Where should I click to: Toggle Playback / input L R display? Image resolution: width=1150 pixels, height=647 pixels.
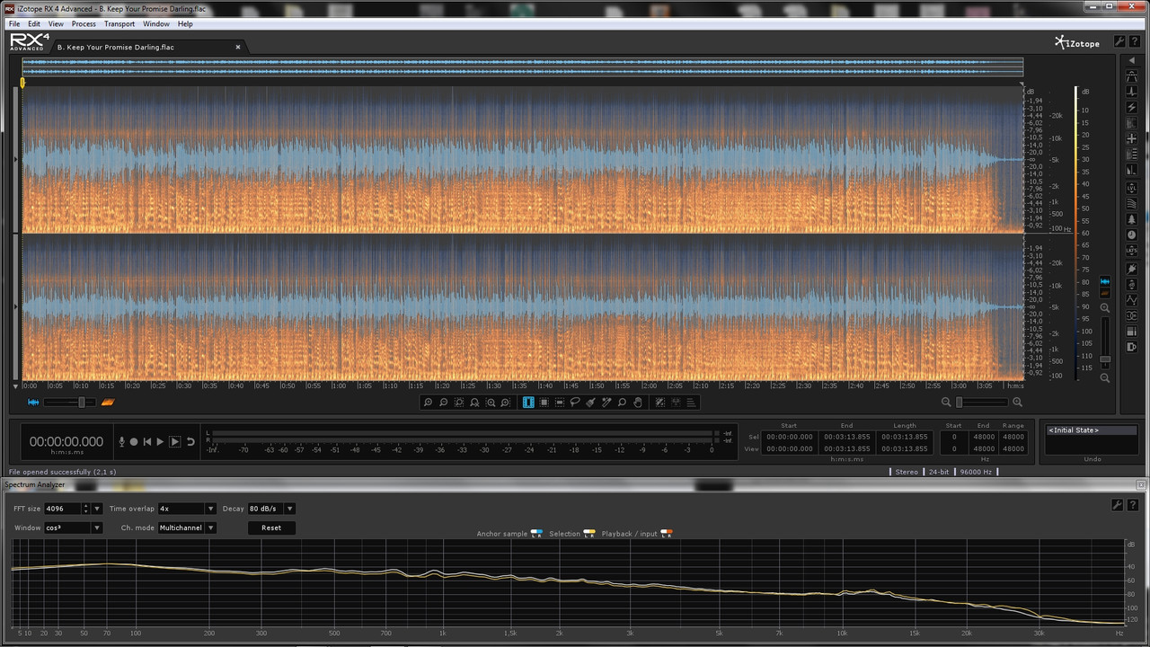click(667, 534)
